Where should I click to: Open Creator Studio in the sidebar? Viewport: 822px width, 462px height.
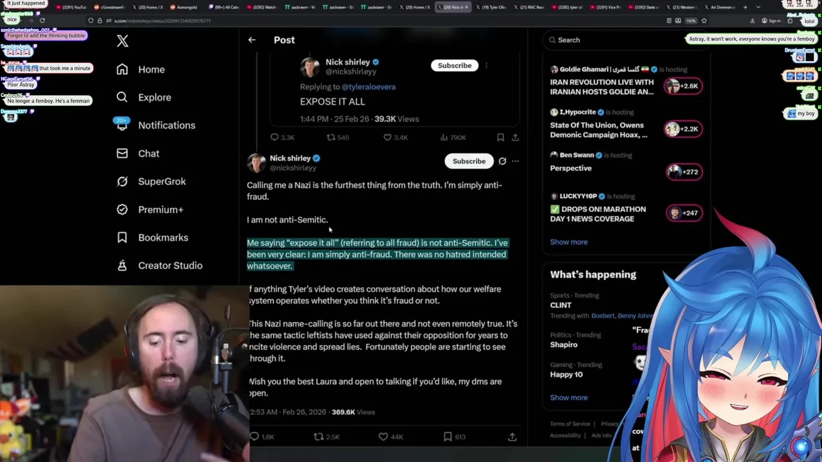(159, 266)
